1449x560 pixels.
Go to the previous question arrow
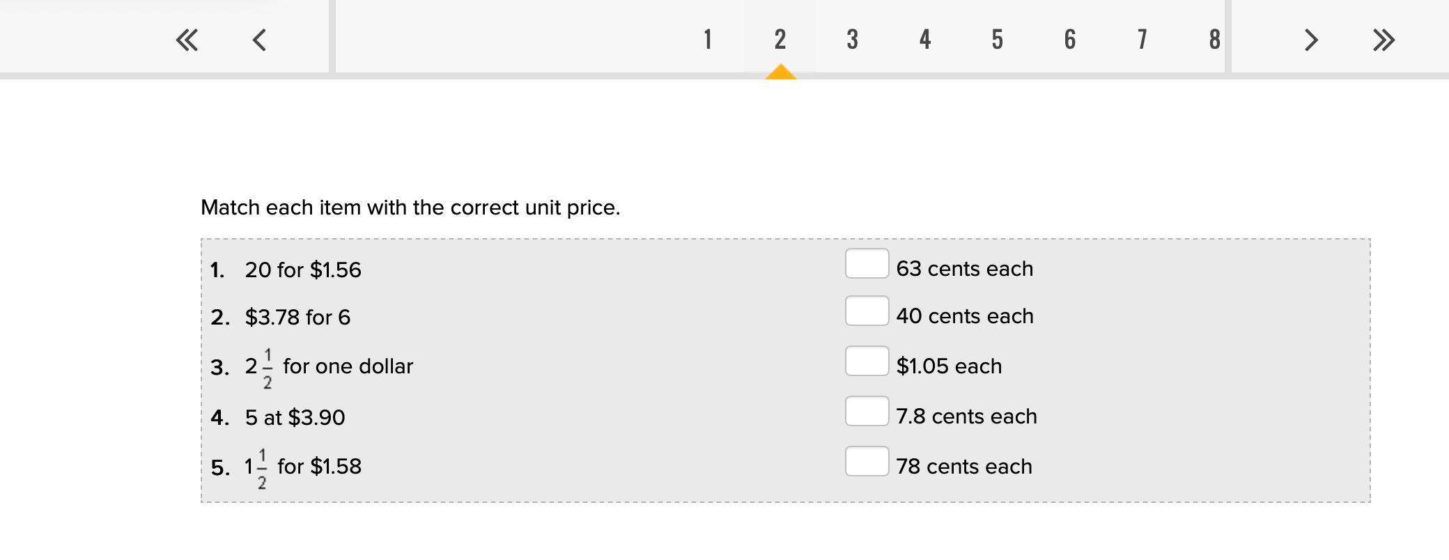[259, 40]
